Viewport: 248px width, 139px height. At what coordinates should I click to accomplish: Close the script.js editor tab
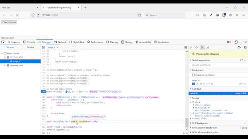point(58,47)
